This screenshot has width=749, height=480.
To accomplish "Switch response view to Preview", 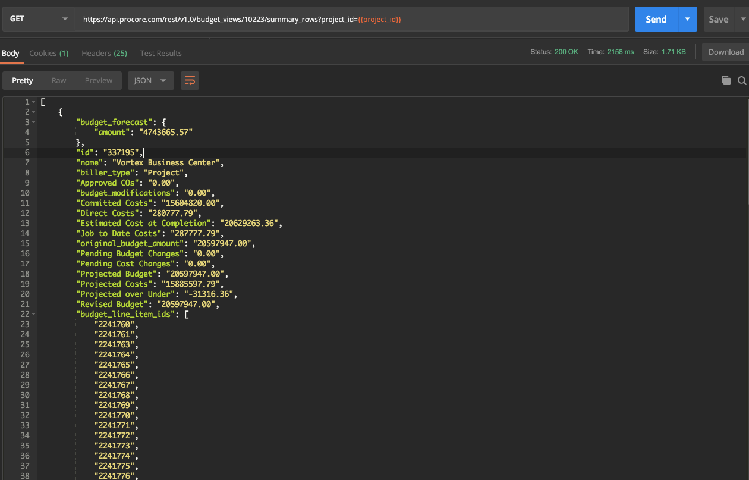I will point(99,81).
